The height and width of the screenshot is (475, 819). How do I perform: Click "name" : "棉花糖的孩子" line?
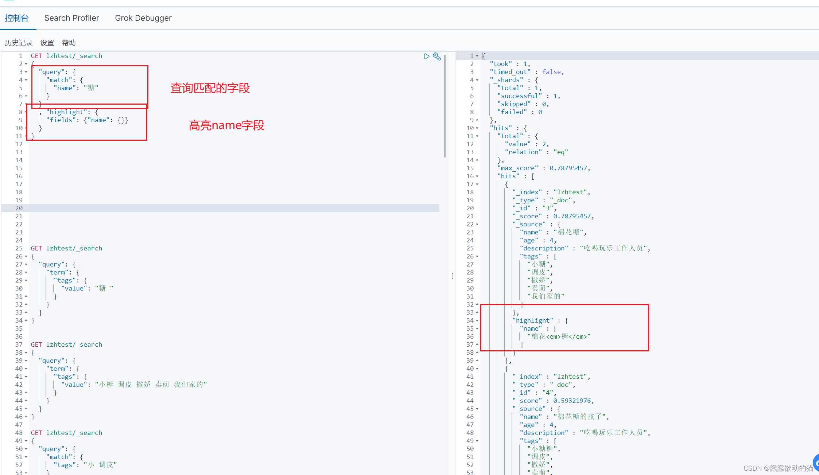[x=564, y=417]
